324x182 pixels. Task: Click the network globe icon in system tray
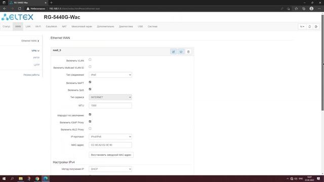292,178
